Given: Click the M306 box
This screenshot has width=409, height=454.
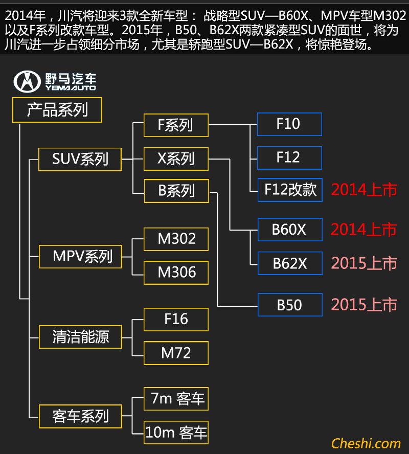Looking at the screenshot, I should pyautogui.click(x=176, y=273).
